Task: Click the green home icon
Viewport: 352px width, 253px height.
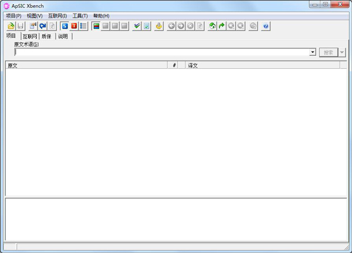Action: tap(212, 26)
